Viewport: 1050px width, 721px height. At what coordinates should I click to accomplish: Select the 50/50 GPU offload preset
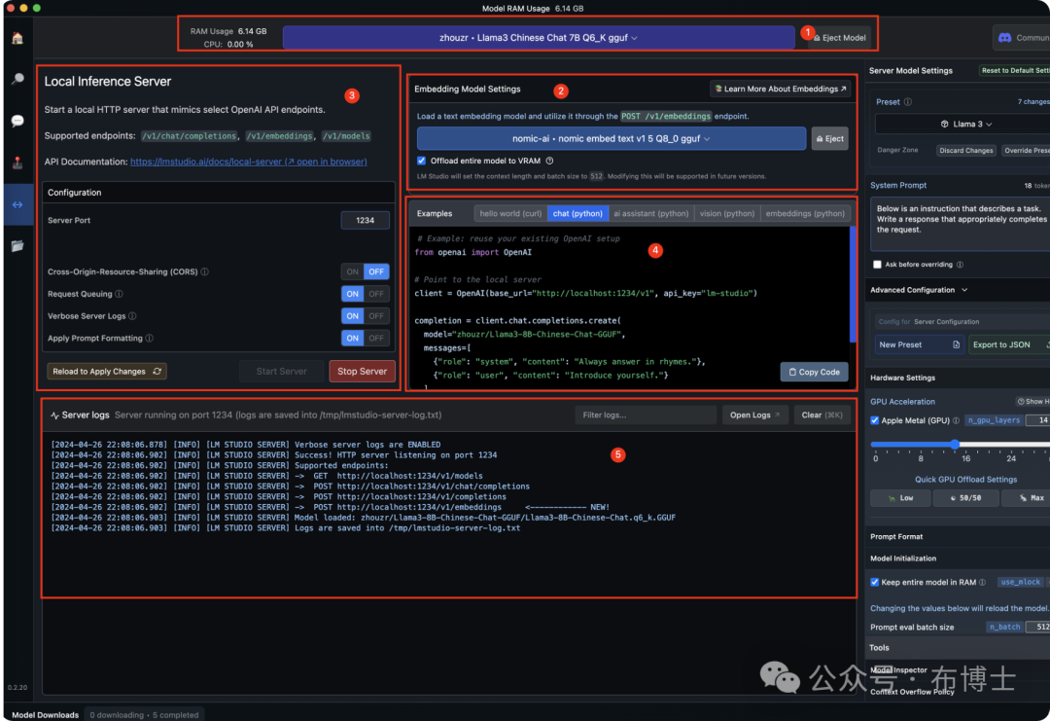click(965, 498)
